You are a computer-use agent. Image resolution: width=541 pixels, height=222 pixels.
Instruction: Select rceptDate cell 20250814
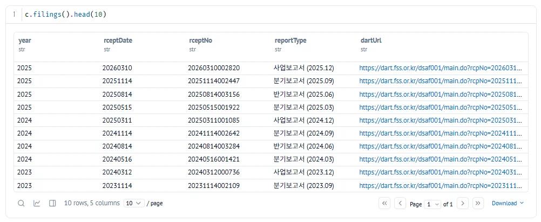(117, 94)
